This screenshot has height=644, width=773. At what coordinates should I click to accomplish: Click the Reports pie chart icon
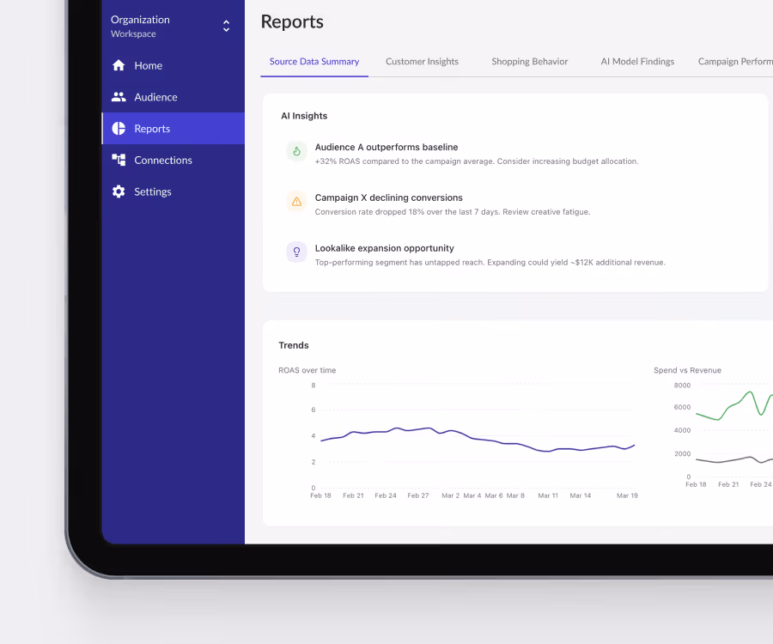tap(119, 129)
